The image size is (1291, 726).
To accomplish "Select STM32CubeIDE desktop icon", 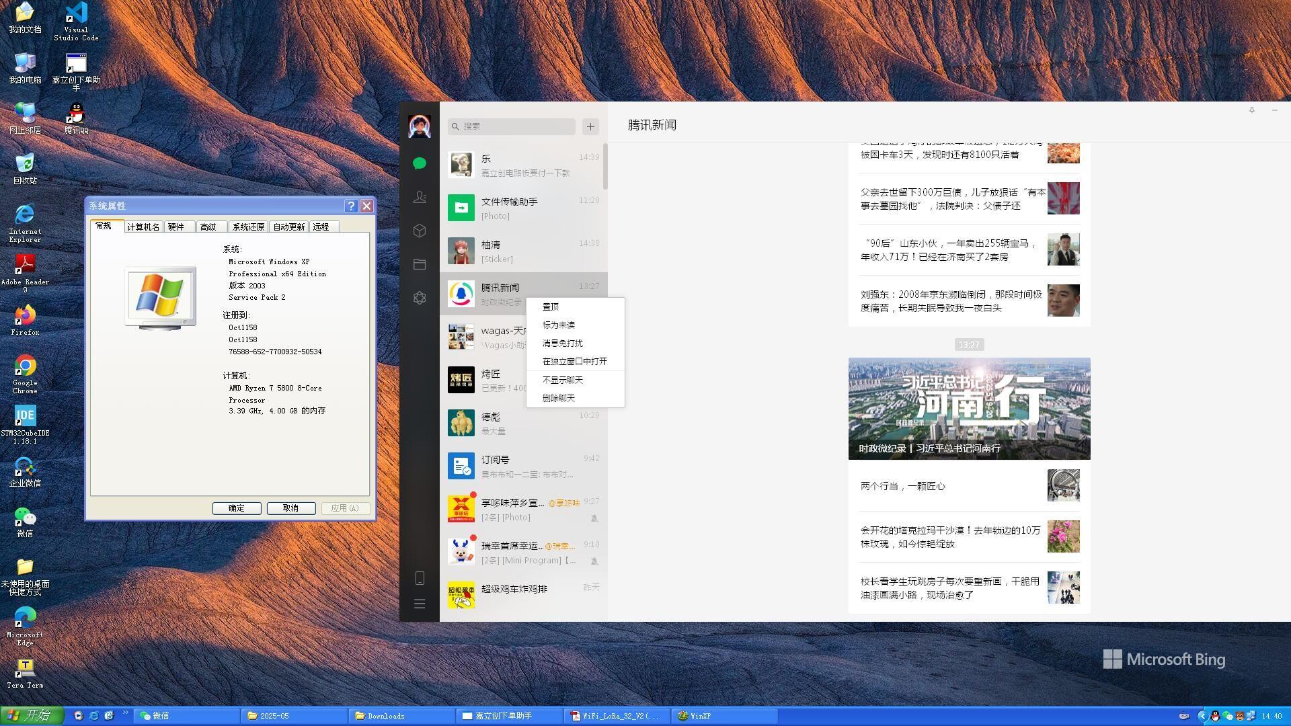I will tap(25, 425).
